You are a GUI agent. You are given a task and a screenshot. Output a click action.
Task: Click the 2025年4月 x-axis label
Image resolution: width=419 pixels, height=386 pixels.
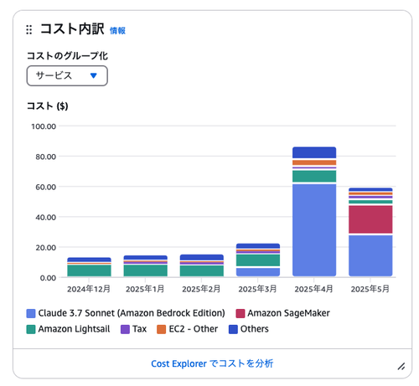tap(313, 289)
